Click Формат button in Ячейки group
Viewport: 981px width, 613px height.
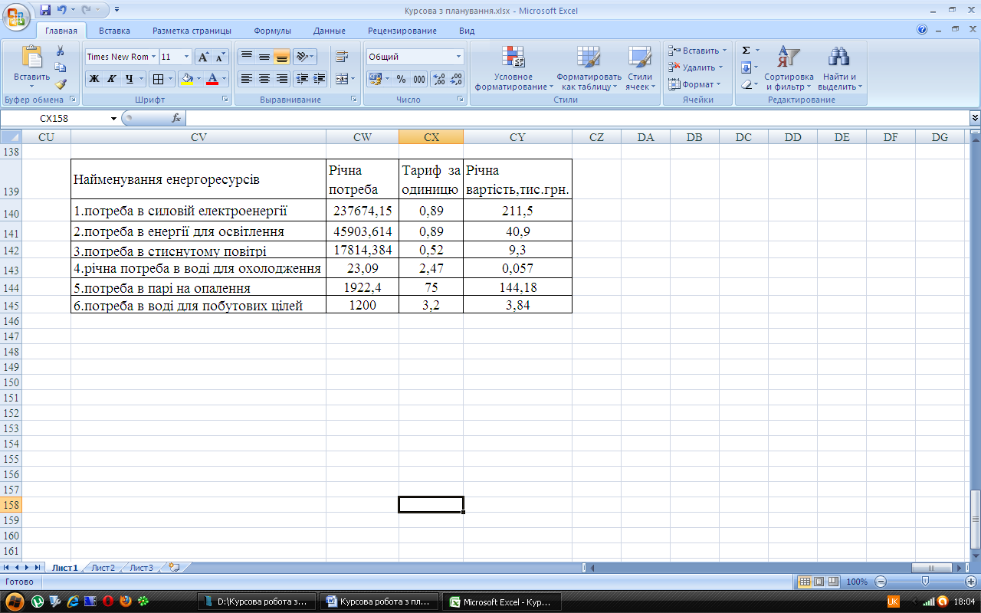click(x=694, y=84)
